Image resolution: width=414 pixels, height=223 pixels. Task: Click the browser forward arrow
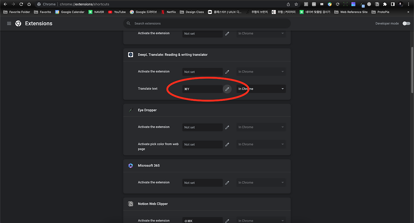[13, 4]
